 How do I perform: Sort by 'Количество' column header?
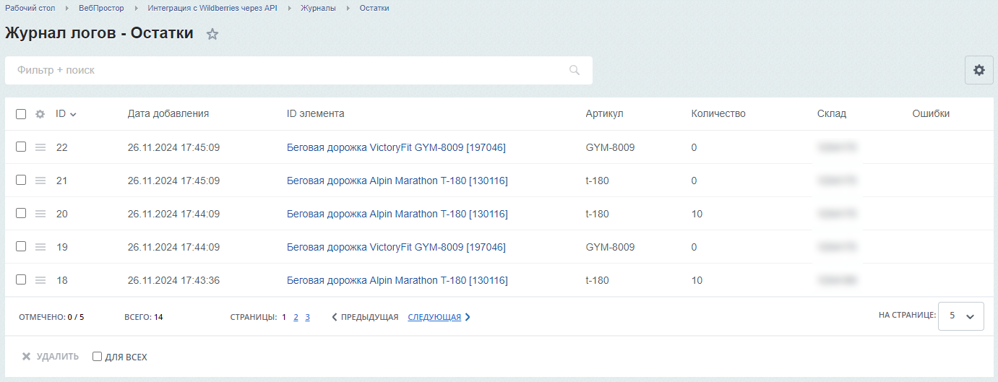[x=718, y=113]
